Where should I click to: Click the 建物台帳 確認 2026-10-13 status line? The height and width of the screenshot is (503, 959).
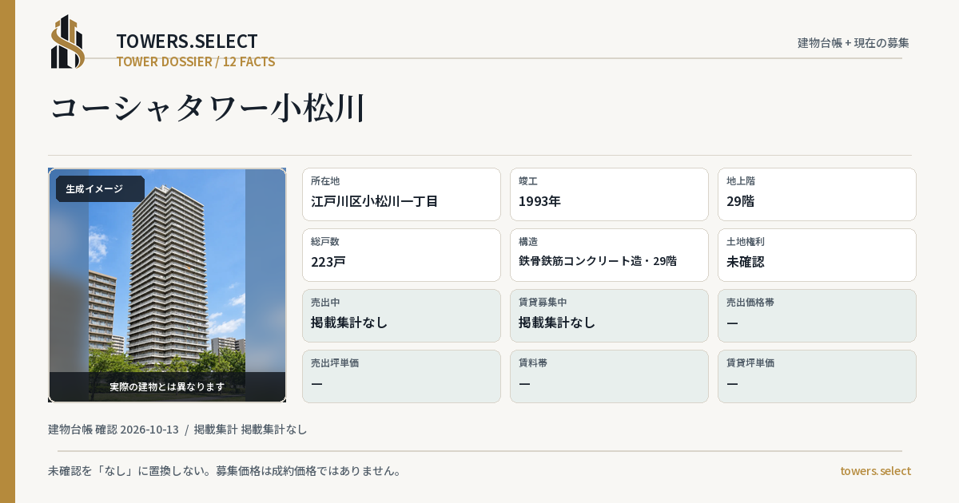click(x=177, y=430)
